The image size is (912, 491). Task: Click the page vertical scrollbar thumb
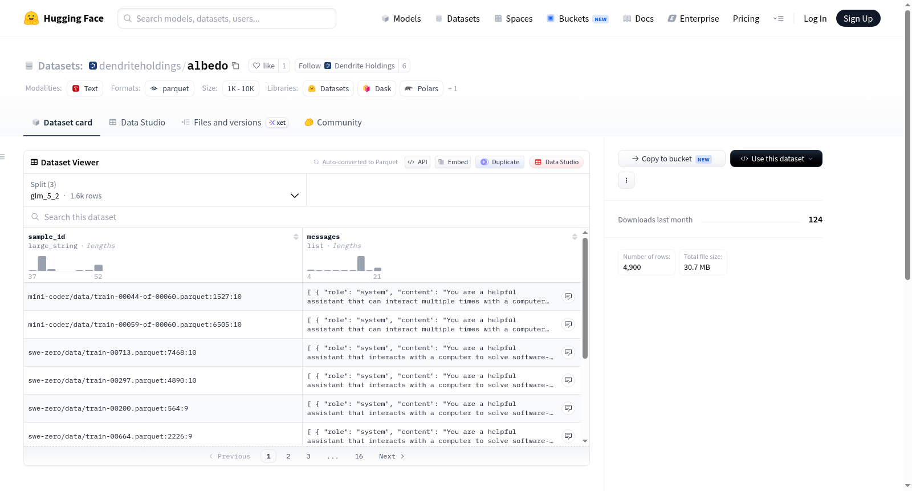point(908,145)
